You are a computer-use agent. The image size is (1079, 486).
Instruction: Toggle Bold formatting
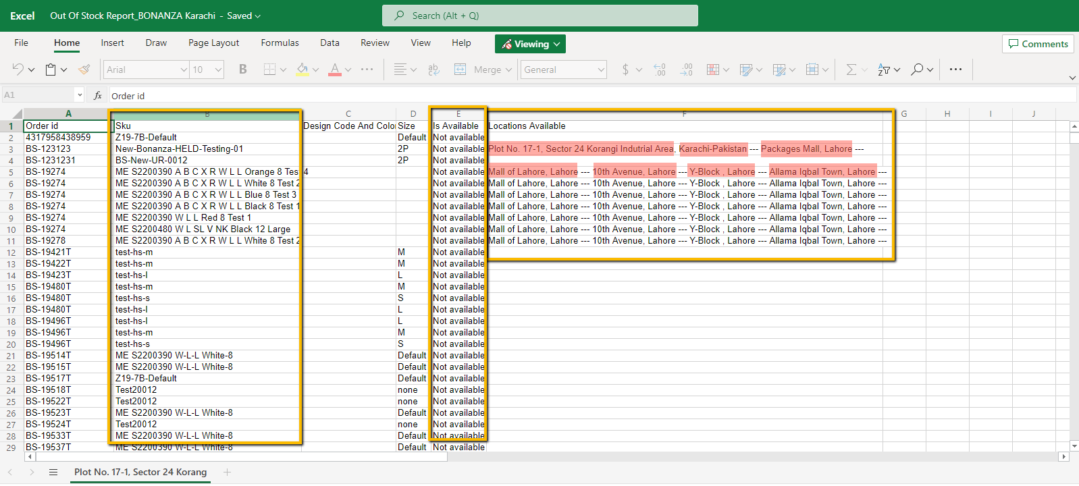point(243,70)
